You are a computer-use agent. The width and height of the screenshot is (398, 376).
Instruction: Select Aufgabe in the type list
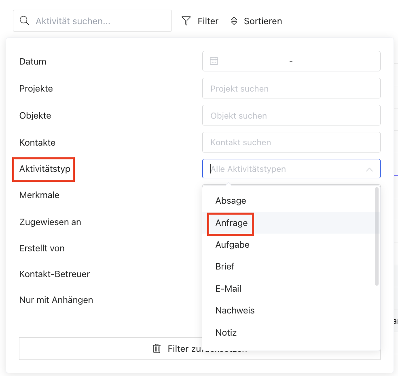(x=233, y=244)
